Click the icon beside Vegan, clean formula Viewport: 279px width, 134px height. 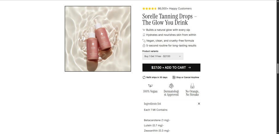click(x=144, y=41)
